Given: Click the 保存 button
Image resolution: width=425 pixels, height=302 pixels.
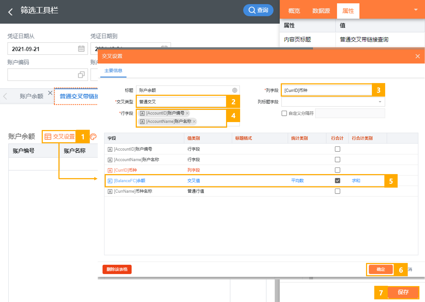Looking at the screenshot, I should tap(403, 292).
